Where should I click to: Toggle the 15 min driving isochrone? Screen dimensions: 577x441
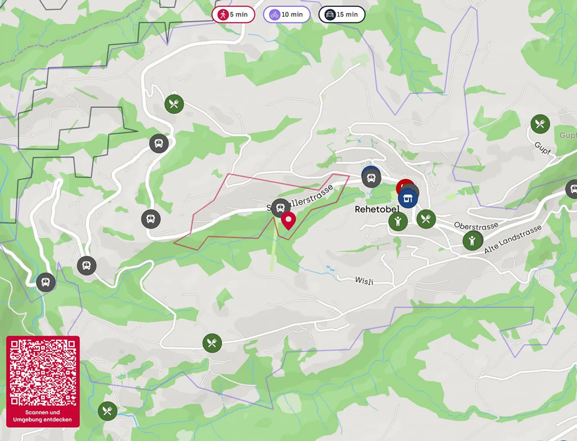click(x=342, y=14)
